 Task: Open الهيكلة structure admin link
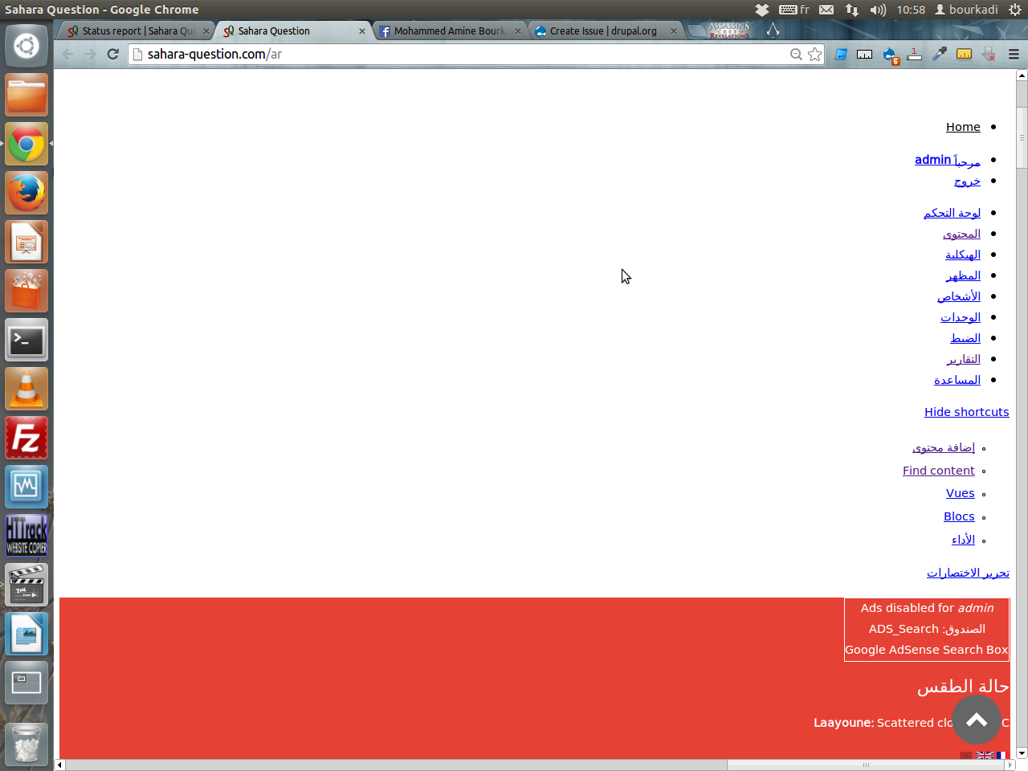click(963, 255)
